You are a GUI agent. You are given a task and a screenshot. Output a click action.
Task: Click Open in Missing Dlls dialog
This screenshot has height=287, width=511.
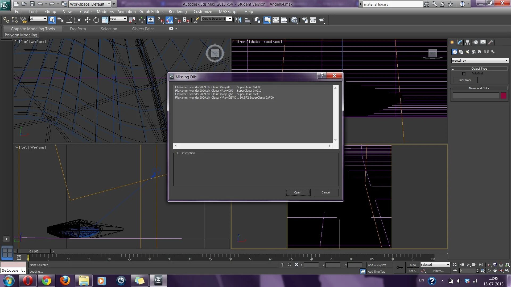click(x=298, y=193)
